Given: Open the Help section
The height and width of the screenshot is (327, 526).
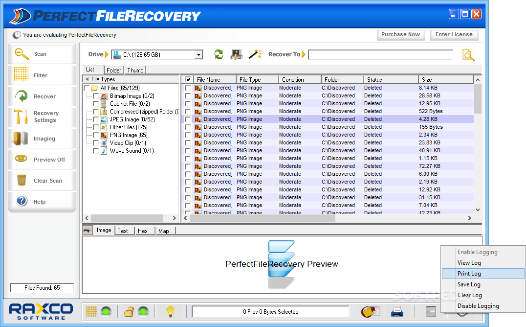Looking at the screenshot, I should click(x=42, y=201).
